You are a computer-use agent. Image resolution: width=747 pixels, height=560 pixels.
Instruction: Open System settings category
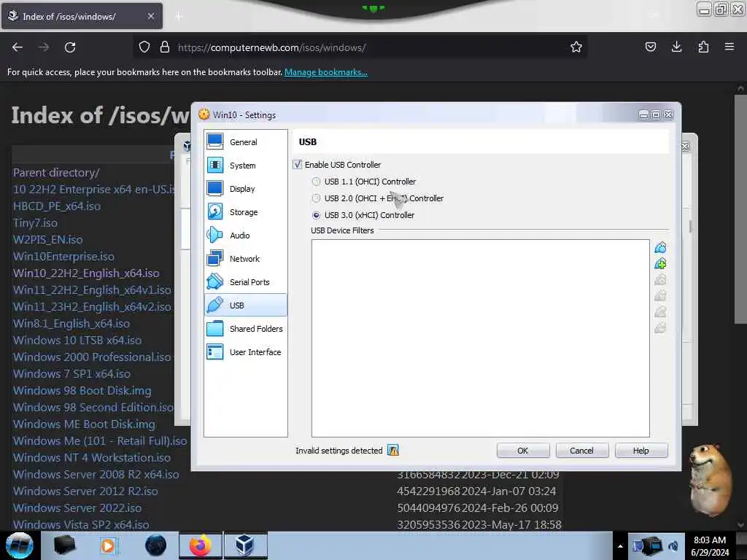coord(245,166)
